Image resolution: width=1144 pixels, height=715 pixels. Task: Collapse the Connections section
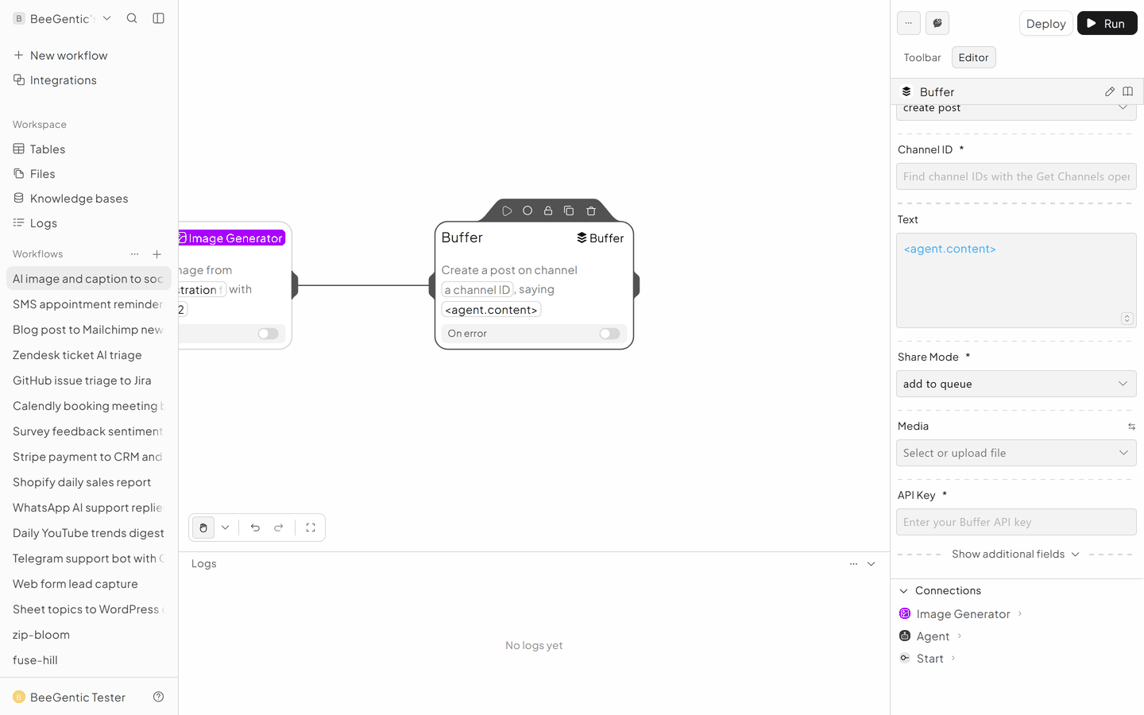[x=940, y=590]
